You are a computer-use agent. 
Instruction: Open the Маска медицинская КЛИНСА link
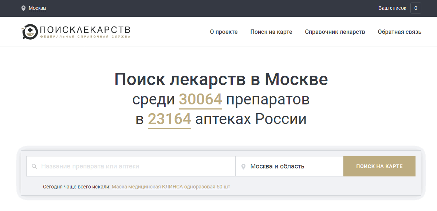[x=171, y=187]
